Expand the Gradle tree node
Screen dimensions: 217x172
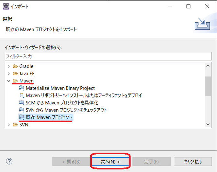[9, 67]
